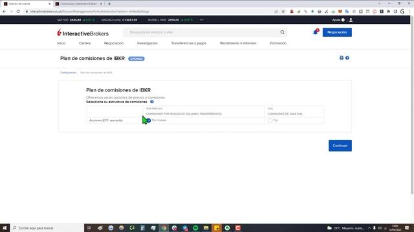Open the user account profile icon

point(351,20)
